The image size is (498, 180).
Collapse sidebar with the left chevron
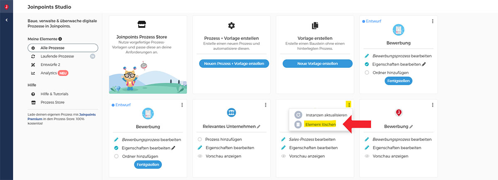click(x=7, y=20)
